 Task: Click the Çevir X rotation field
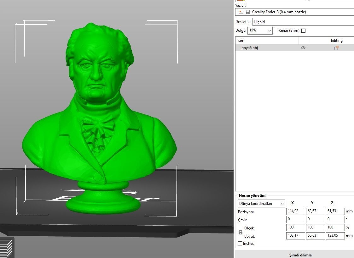pos(296,219)
